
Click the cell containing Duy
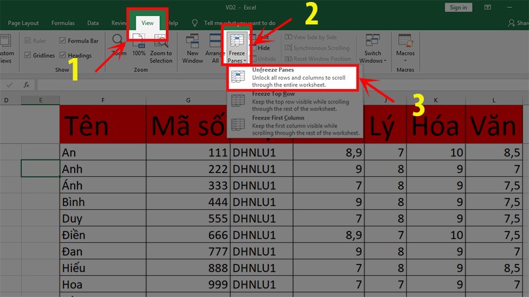[x=103, y=218]
